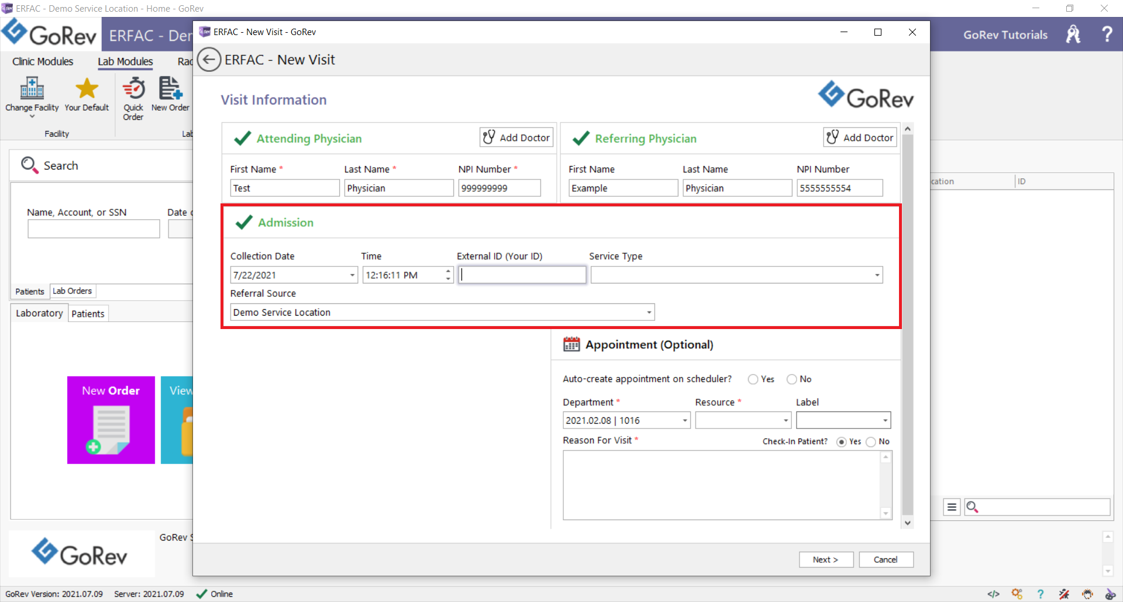Image resolution: width=1123 pixels, height=602 pixels.
Task: Click the View tile next to New Order
Action: [x=177, y=420]
